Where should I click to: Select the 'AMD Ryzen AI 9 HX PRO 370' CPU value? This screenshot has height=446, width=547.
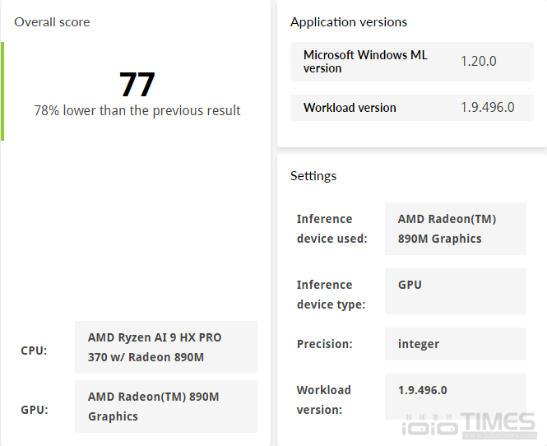[166, 347]
